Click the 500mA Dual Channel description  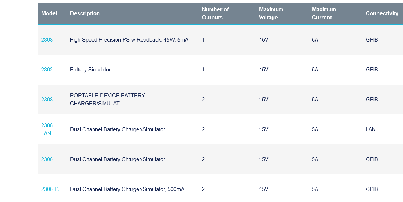(x=127, y=189)
